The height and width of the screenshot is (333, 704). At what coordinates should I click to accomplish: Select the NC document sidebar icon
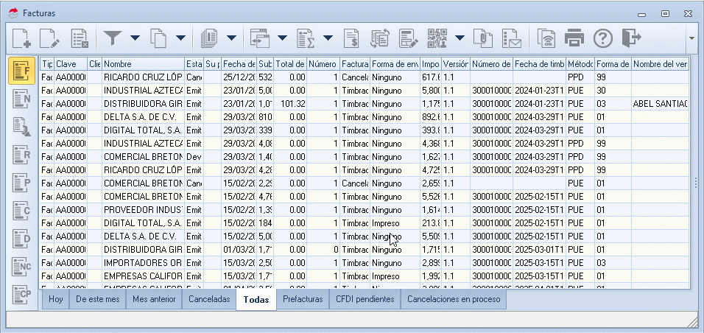(x=23, y=267)
